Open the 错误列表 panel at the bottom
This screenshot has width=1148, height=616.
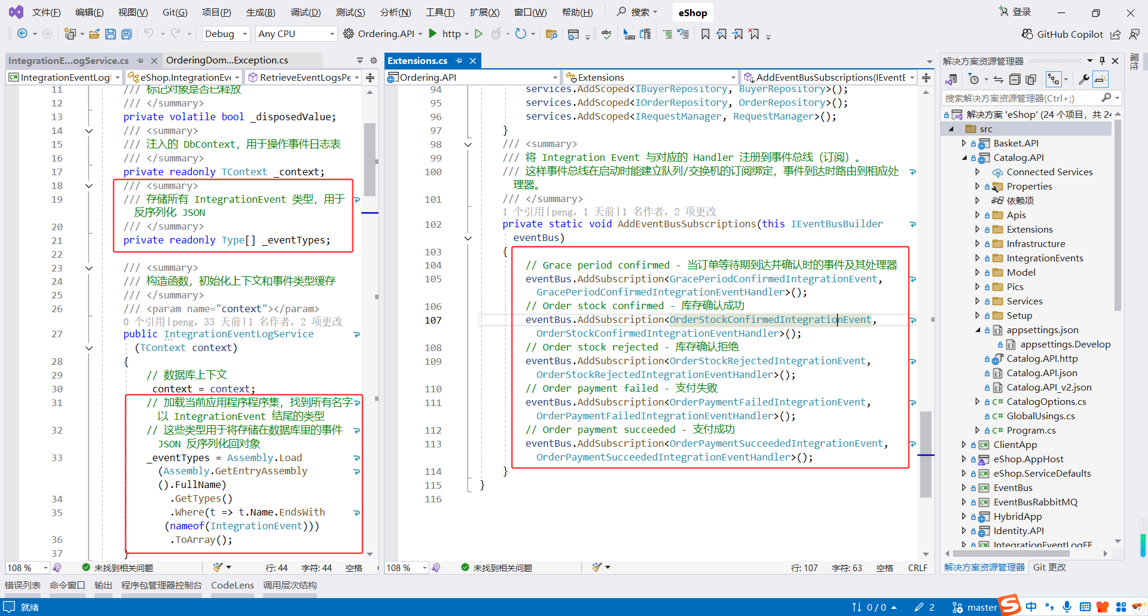(x=23, y=585)
